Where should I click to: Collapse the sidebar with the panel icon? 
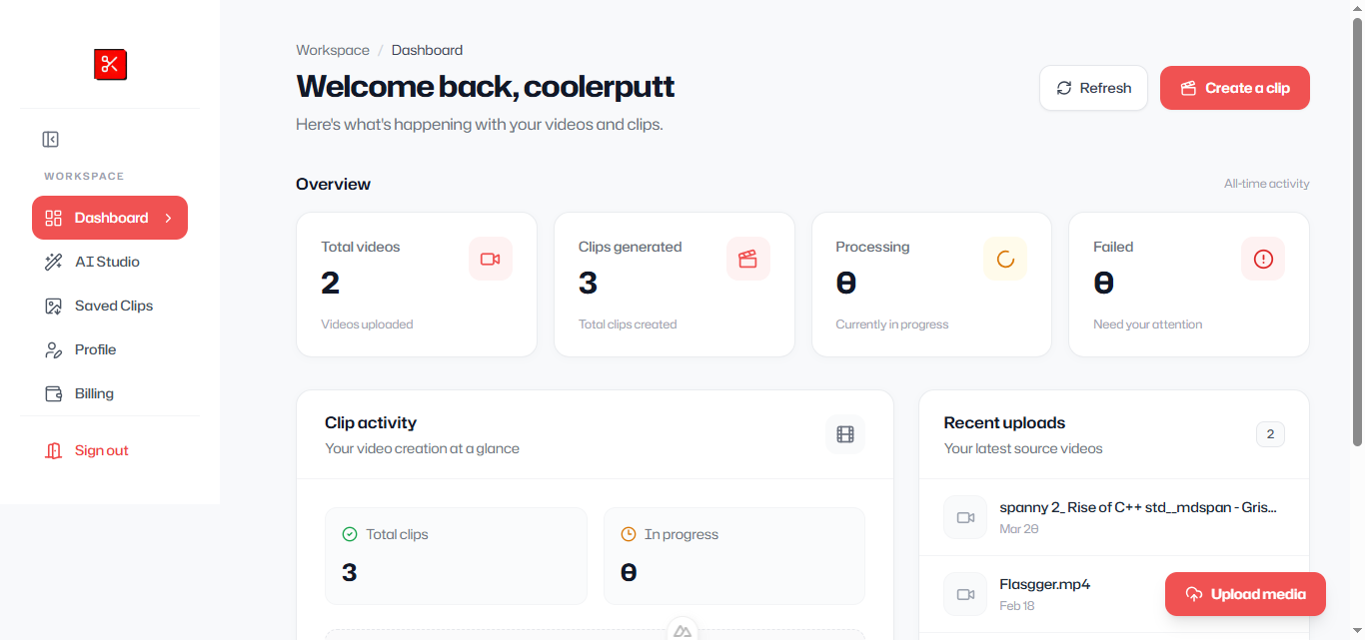[x=51, y=140]
